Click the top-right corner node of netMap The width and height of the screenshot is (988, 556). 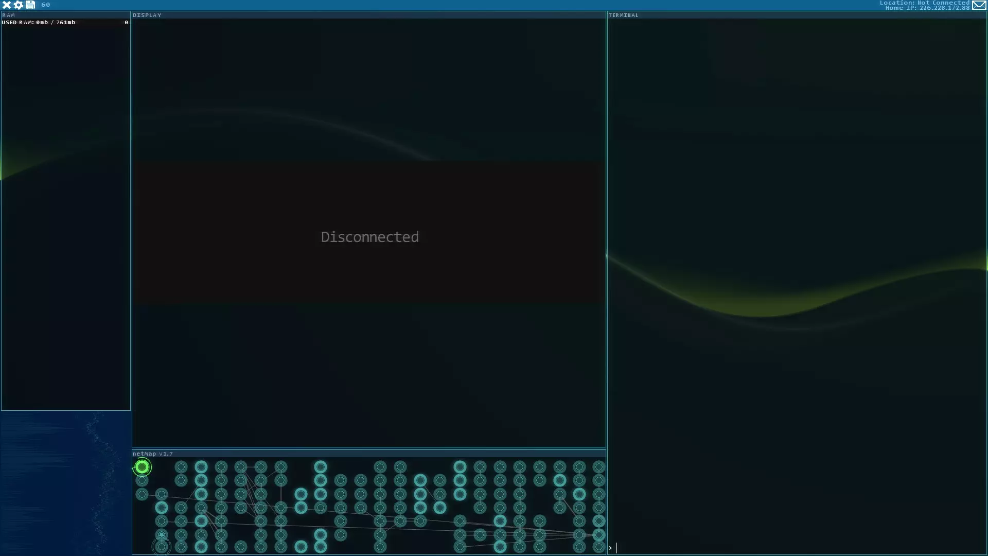pyautogui.click(x=598, y=467)
